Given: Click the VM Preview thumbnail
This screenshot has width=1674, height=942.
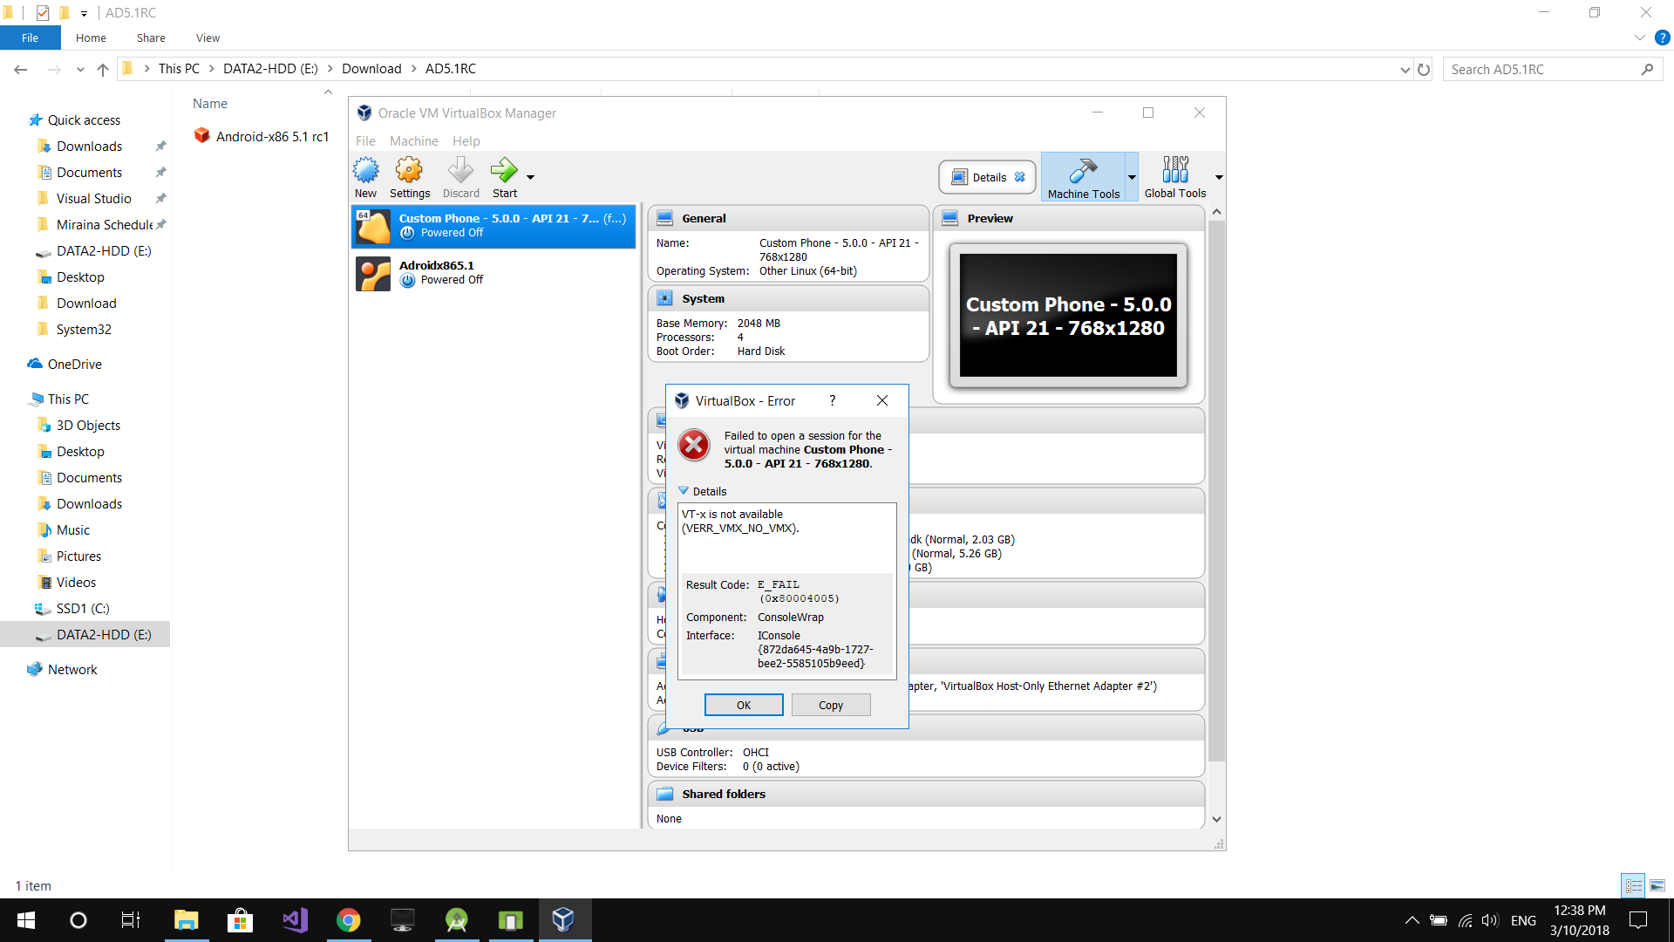Looking at the screenshot, I should point(1068,316).
